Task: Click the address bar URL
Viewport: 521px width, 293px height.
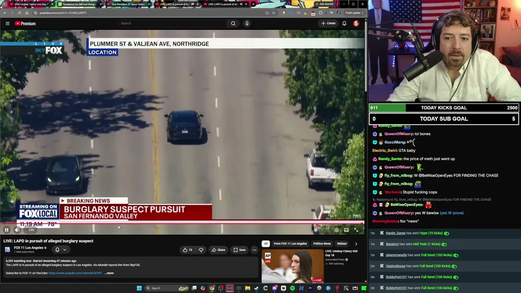Action: click(x=63, y=13)
